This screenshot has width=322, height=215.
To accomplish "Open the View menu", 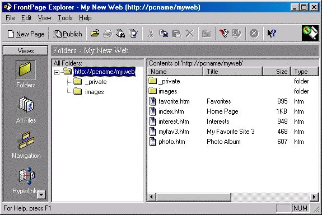I will 44,18.
